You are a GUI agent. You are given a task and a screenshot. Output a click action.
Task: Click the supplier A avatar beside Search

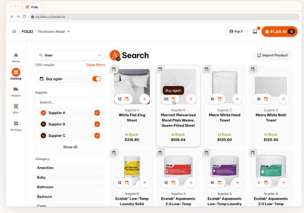115,55
